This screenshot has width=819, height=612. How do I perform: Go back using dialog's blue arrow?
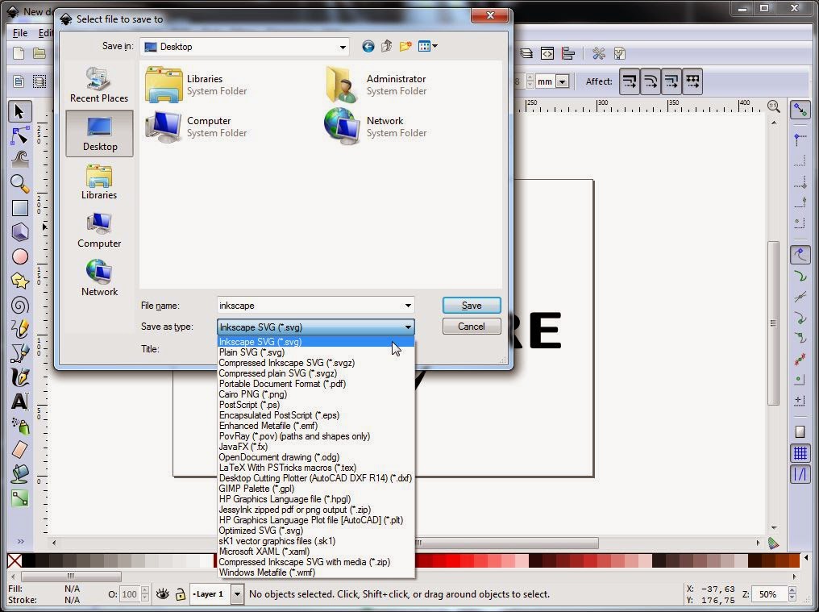368,47
